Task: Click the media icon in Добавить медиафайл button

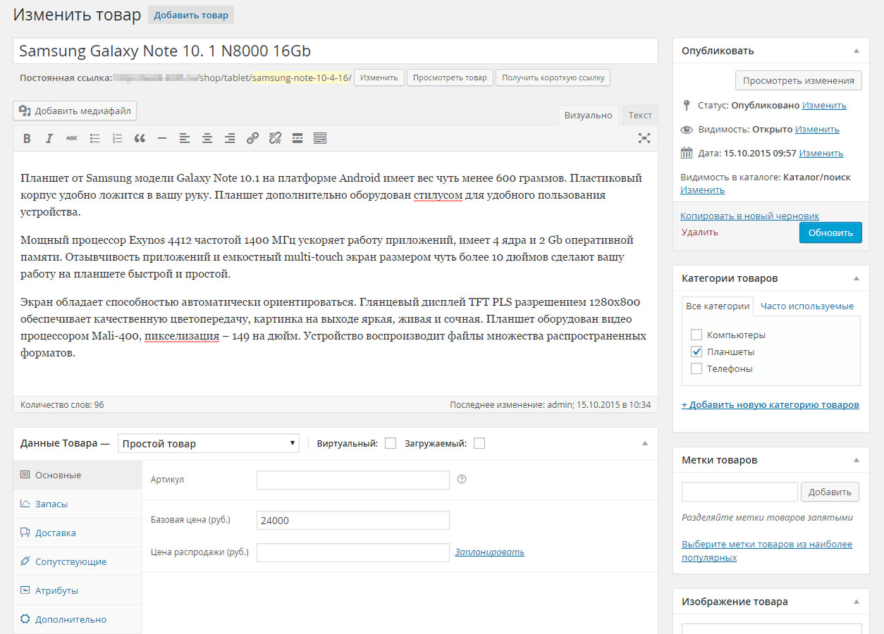Action: pos(25,111)
